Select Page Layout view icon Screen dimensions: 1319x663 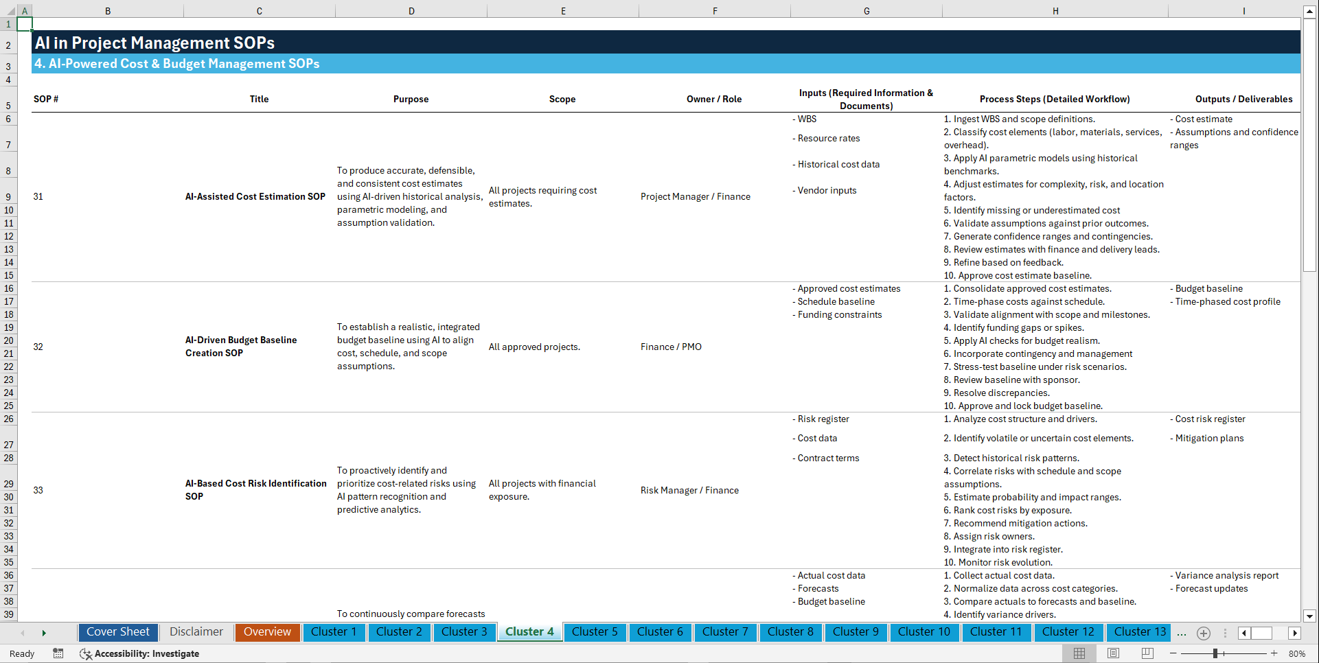(1113, 653)
